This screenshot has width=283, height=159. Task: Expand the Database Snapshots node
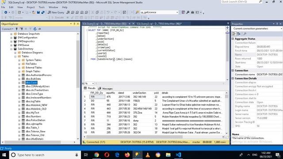point(11,34)
